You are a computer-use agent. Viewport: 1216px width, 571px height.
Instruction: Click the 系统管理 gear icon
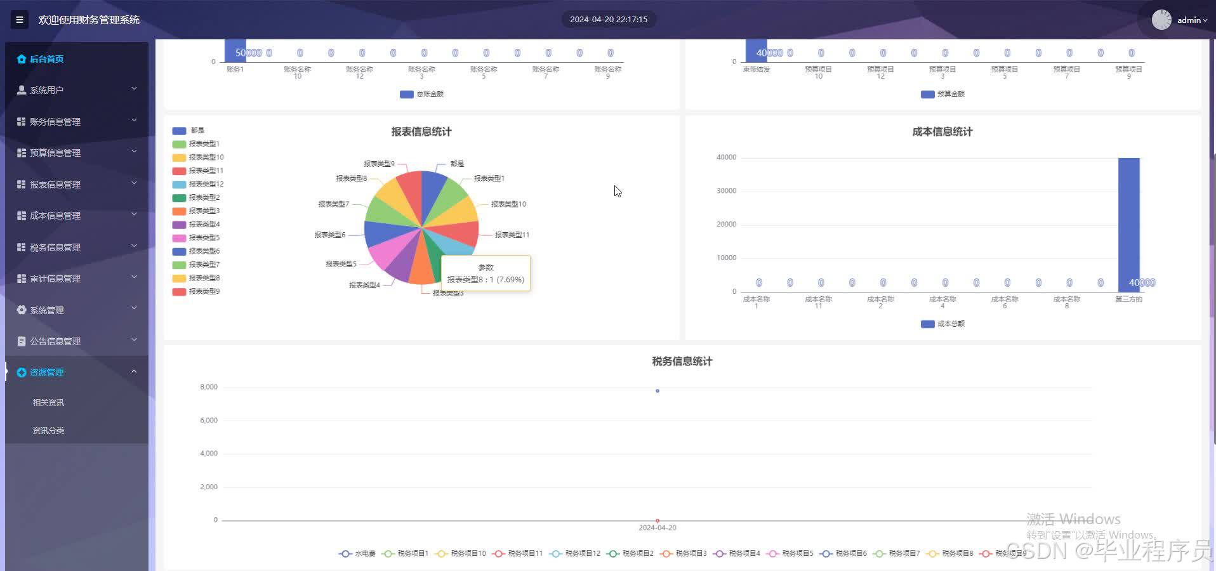pos(21,310)
